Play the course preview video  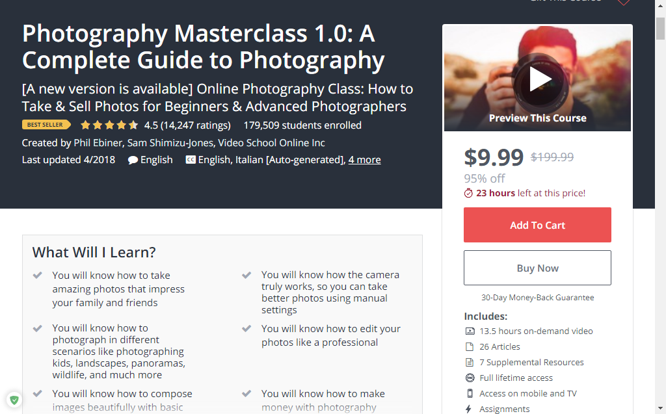coord(540,79)
